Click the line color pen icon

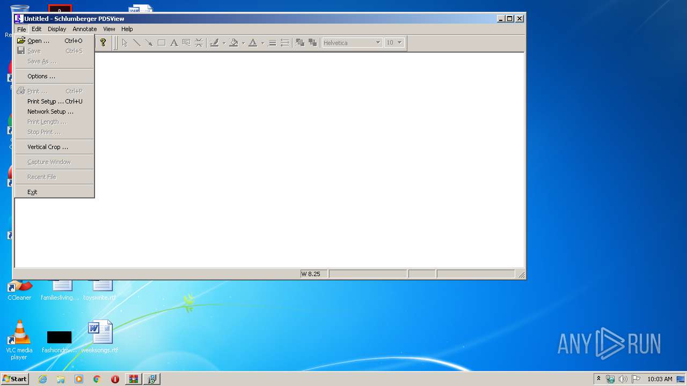(x=214, y=42)
